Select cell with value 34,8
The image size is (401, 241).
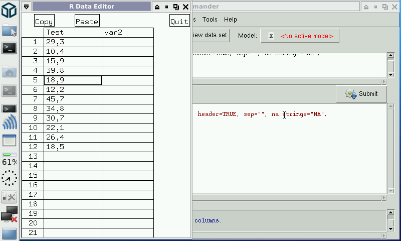(x=73, y=108)
